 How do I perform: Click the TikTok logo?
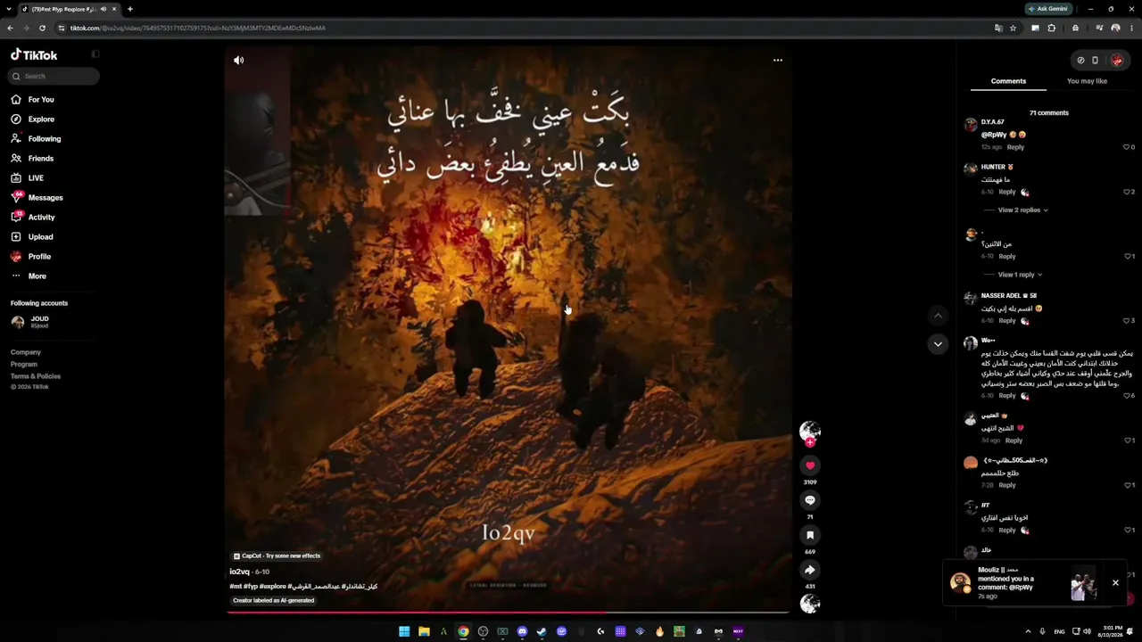34,54
